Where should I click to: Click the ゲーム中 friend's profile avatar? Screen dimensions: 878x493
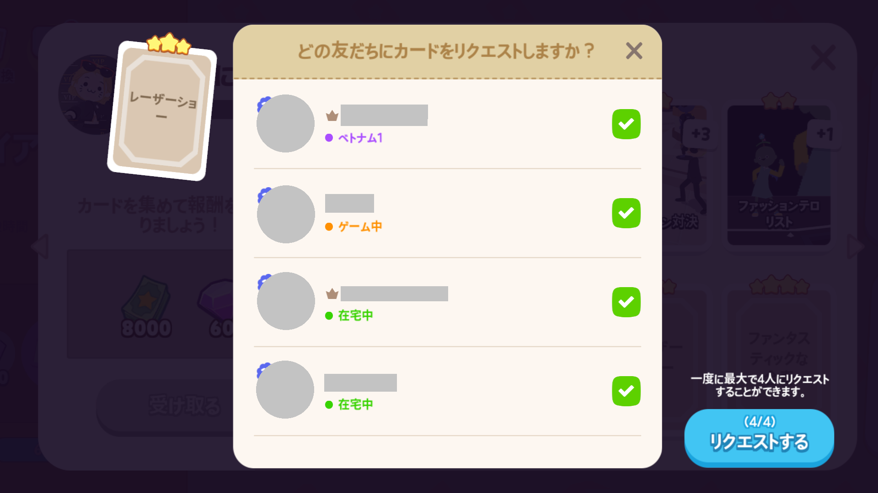[285, 214]
